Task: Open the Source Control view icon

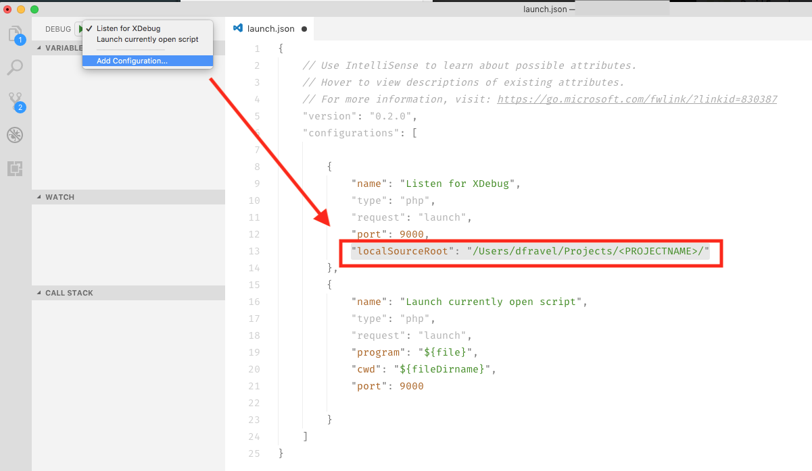Action: coord(15,102)
